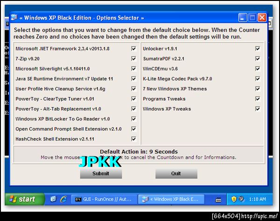Disable Java SE Runtime Environment checkbox

point(133,79)
